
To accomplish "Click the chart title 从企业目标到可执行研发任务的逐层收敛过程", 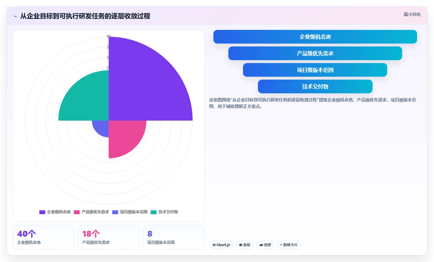I will (x=85, y=16).
